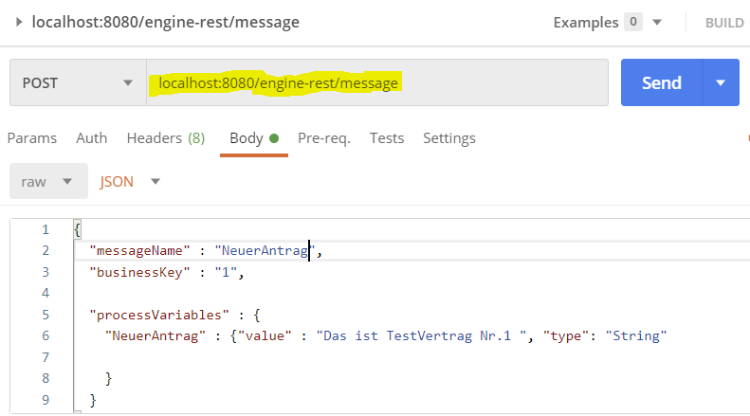
Task: Click the "businessKey" key on line 3
Action: (139, 273)
